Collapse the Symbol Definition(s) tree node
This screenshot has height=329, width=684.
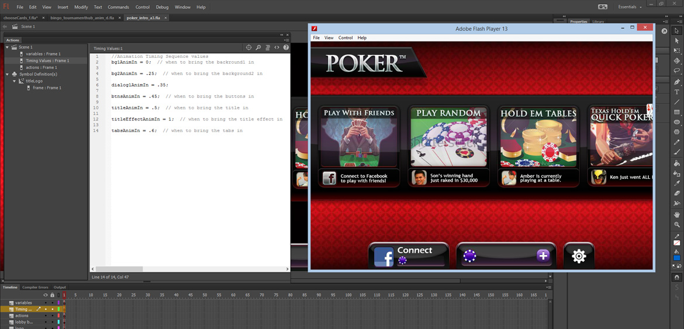tap(8, 74)
